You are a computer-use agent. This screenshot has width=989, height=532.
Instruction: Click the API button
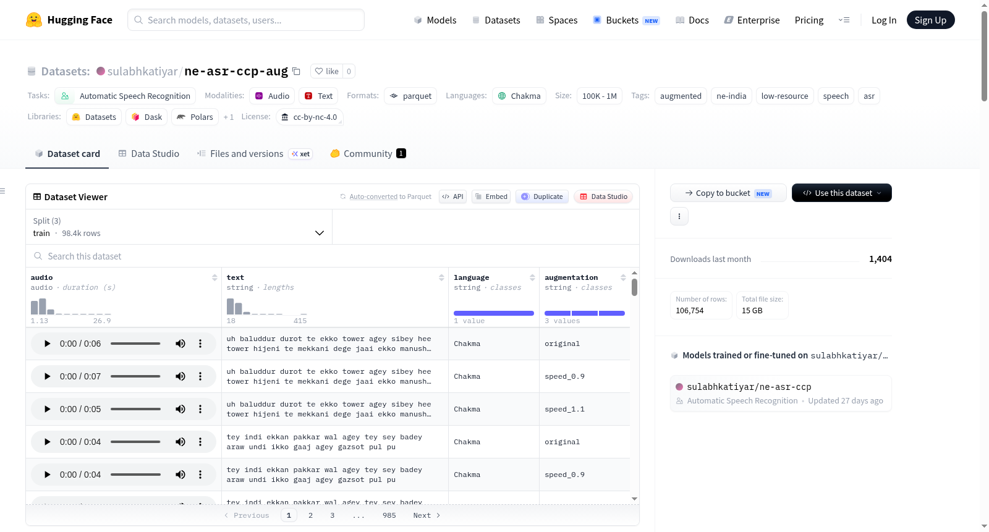point(452,196)
